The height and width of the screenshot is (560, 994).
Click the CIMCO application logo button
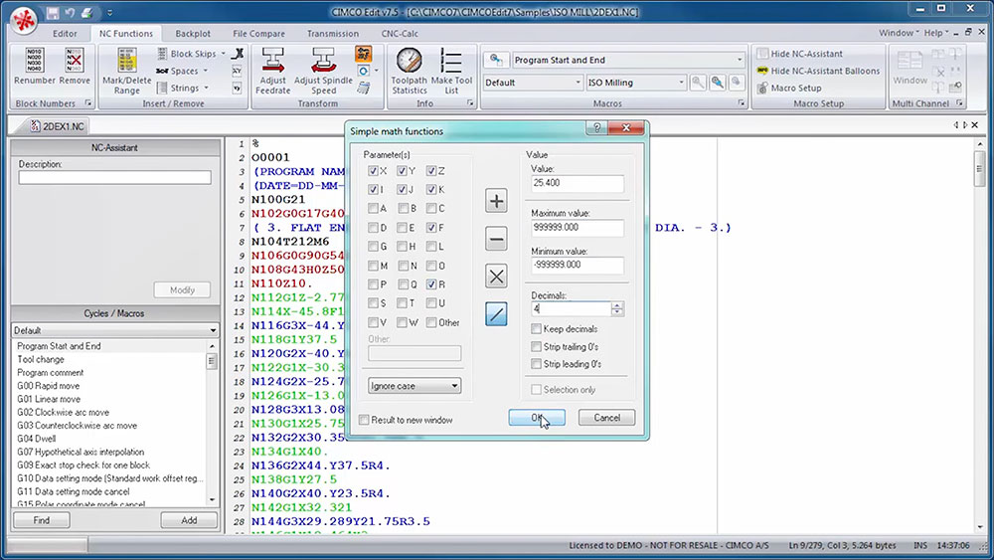[x=24, y=19]
